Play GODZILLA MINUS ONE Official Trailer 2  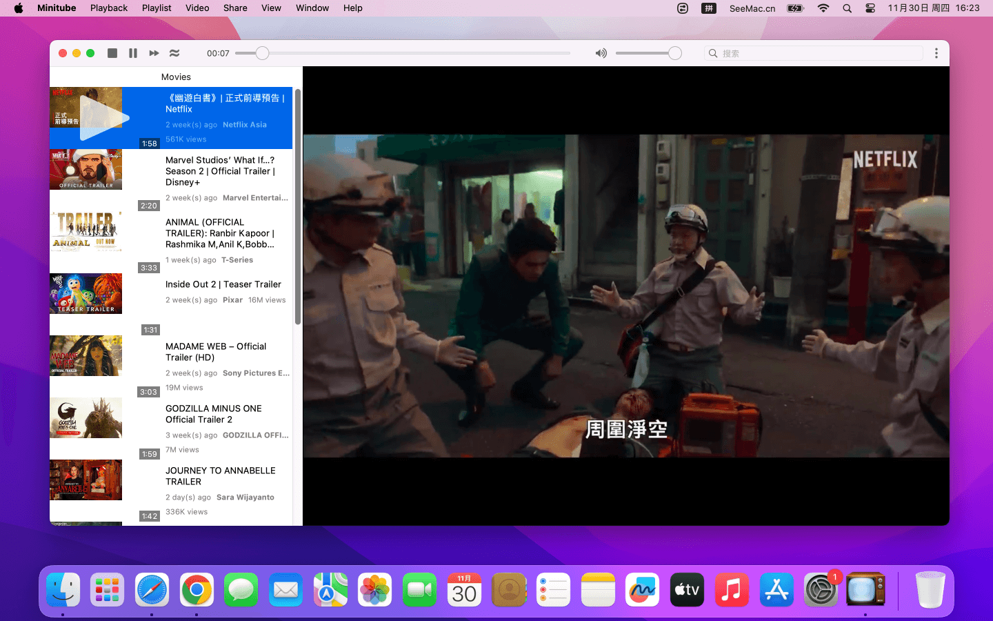214,414
